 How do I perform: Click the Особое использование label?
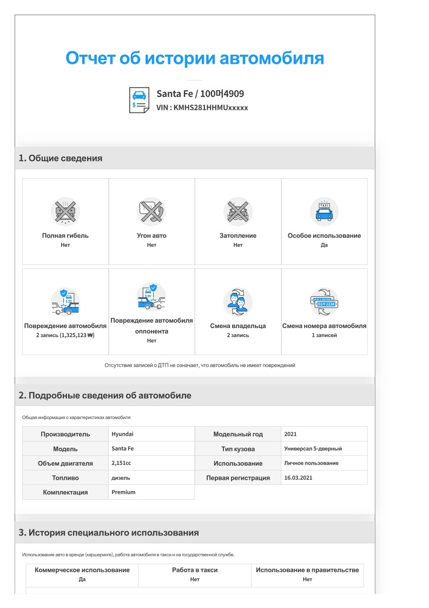click(x=325, y=236)
